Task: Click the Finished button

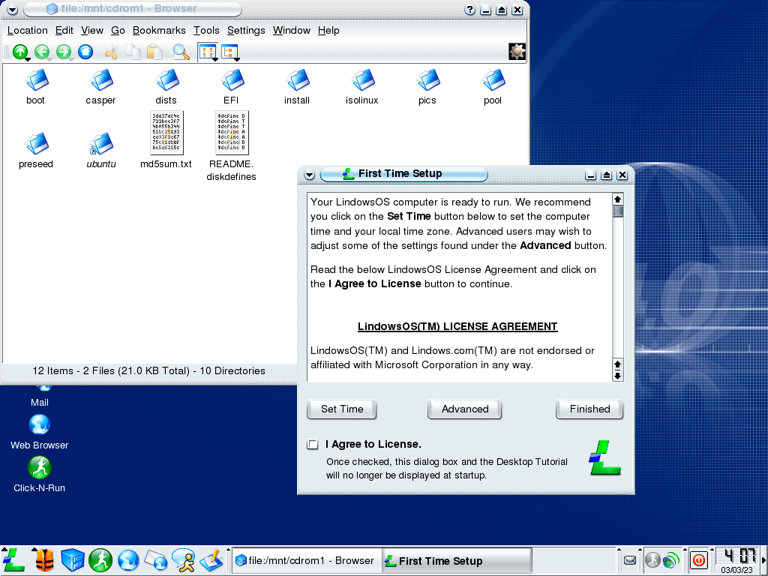Action: [589, 409]
